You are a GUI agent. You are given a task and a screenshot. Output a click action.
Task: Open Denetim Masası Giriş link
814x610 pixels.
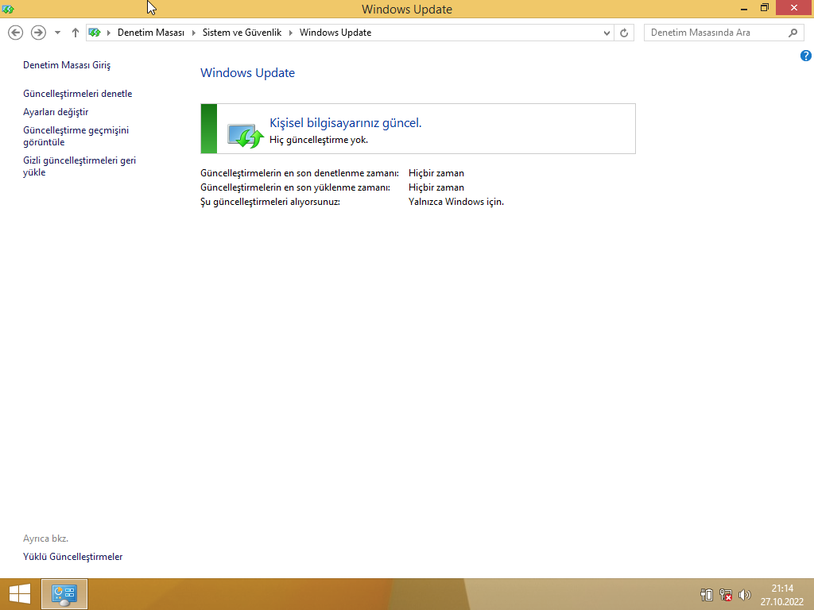tap(67, 65)
